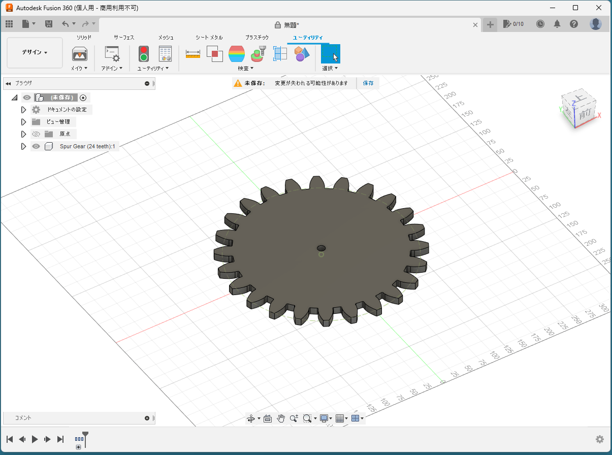
Task: Click the traffic light utility icon
Action: (x=144, y=54)
